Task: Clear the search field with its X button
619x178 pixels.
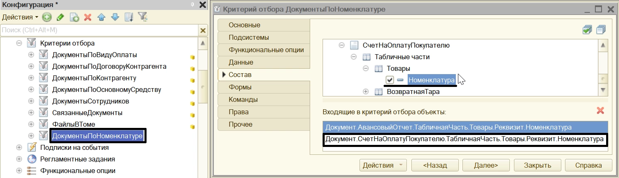Action: pos(203,30)
